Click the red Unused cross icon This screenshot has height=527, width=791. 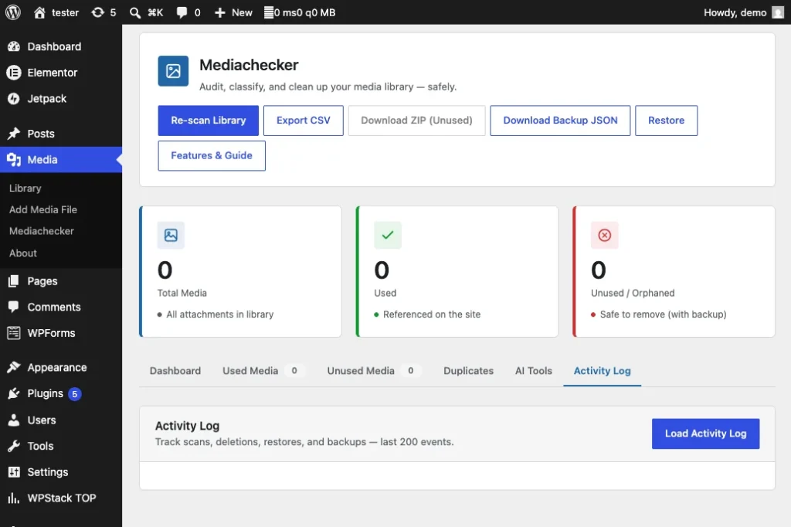(x=604, y=235)
